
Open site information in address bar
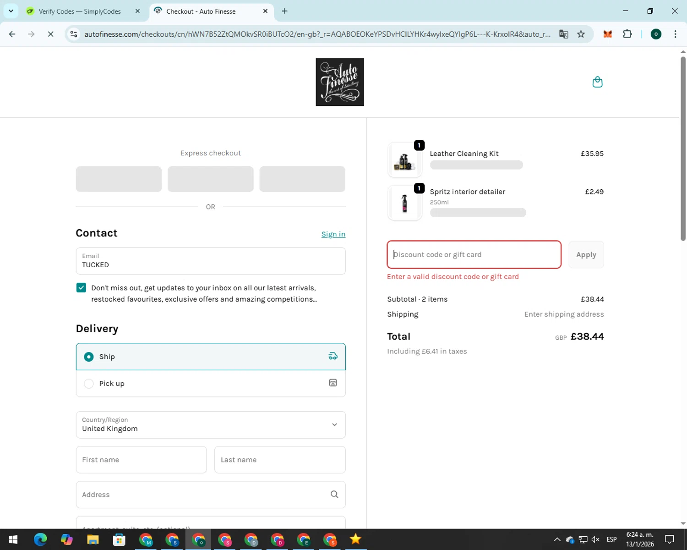coord(74,34)
